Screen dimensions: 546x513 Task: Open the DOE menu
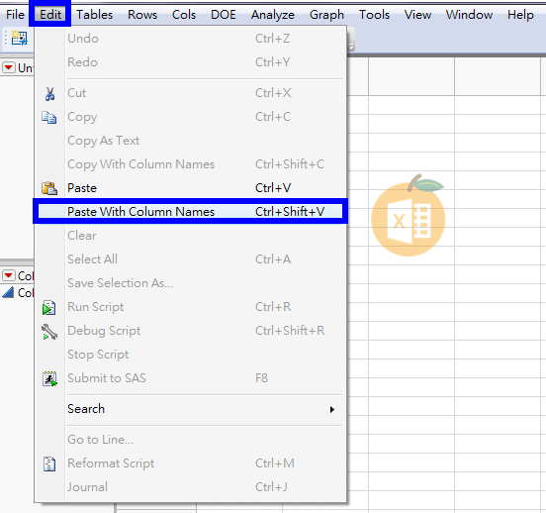224,15
